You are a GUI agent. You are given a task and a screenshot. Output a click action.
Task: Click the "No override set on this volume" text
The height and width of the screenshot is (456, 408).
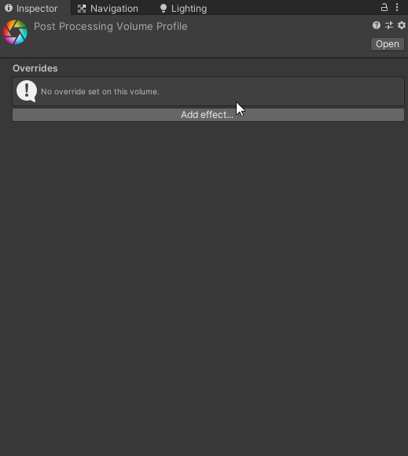100,92
